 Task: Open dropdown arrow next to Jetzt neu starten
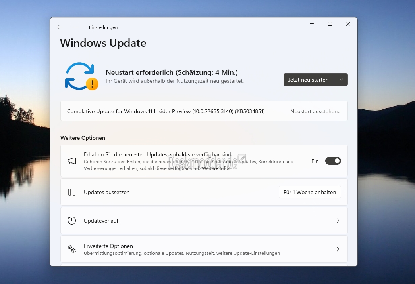pyautogui.click(x=341, y=80)
